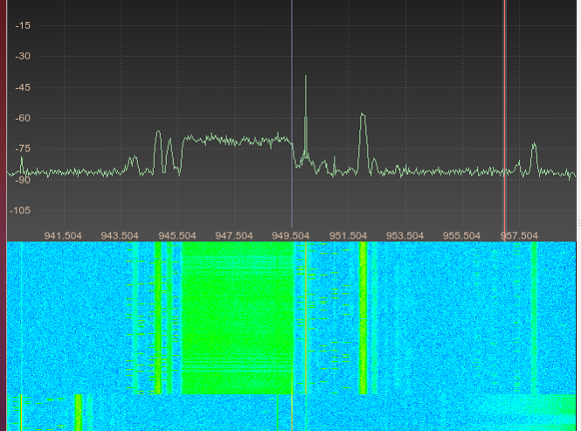Click the tallest narrow spike near -40 dB
Viewport: 581px width, 431px height.
click(x=306, y=79)
